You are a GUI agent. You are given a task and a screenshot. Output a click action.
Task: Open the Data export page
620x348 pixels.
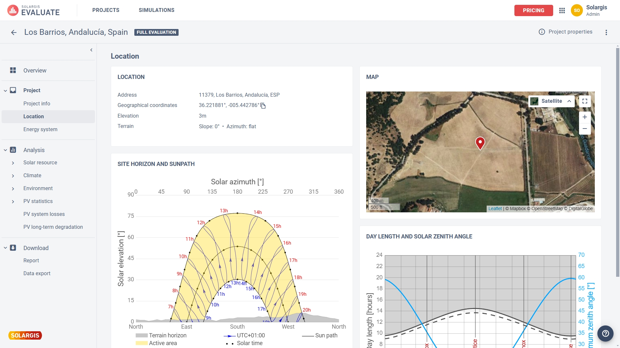point(37,274)
